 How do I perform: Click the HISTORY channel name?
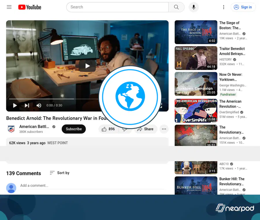pyautogui.click(x=225, y=60)
